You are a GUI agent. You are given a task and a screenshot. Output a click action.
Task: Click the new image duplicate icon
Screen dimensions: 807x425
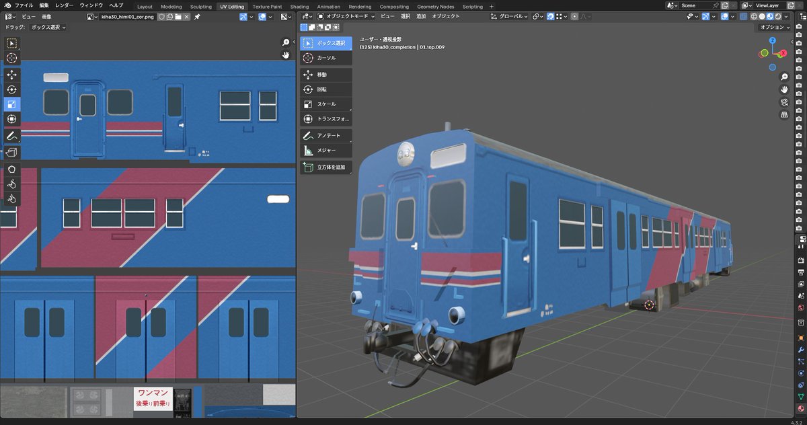coord(169,17)
